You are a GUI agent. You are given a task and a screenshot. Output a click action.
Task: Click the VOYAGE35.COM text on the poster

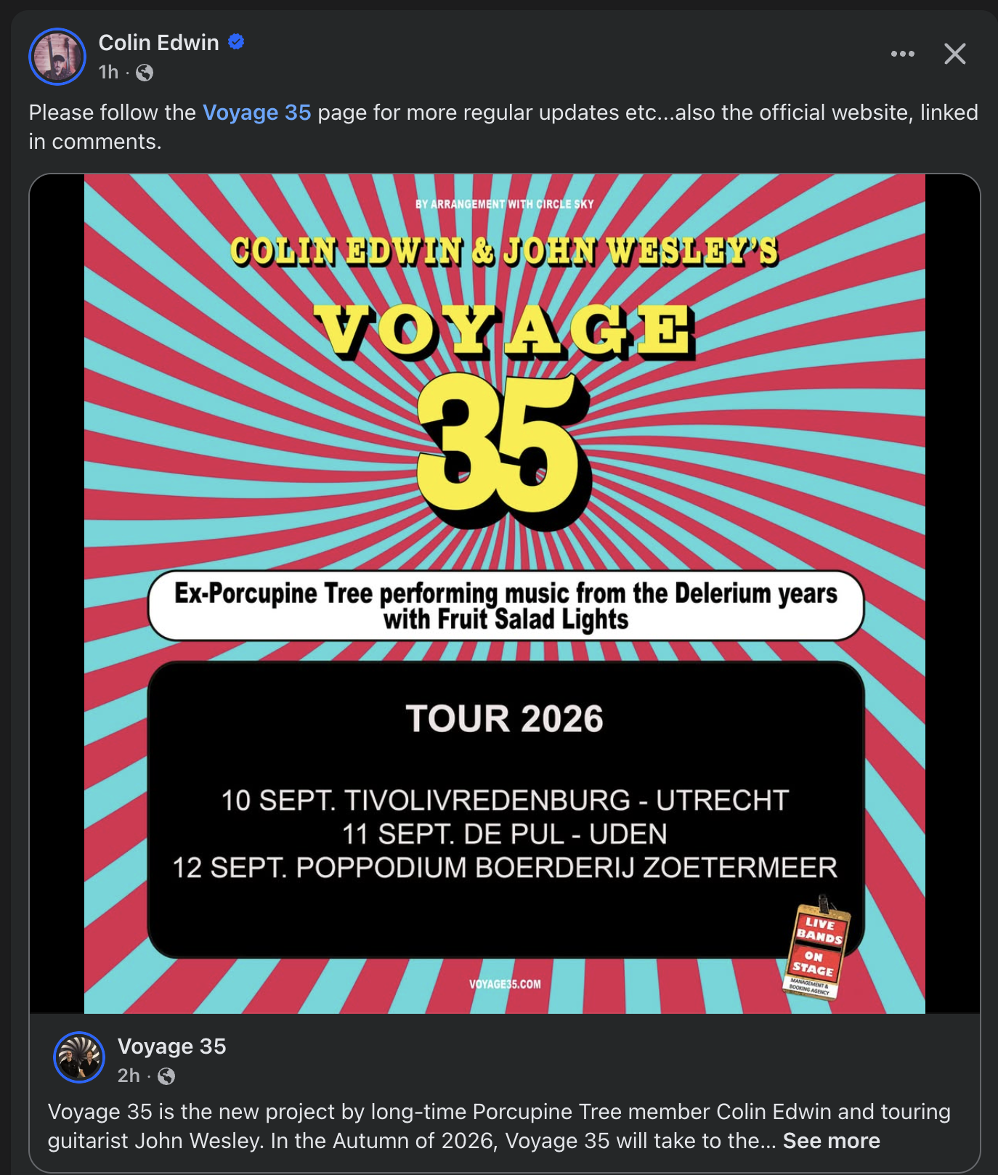505,985
